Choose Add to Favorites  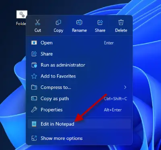point(79,76)
